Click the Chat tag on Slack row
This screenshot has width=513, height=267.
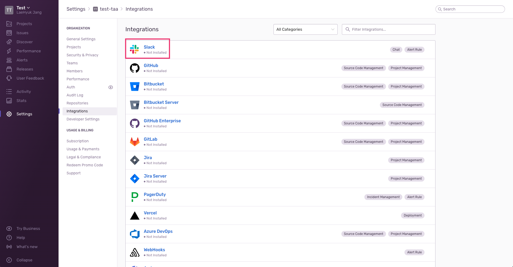tap(396, 50)
